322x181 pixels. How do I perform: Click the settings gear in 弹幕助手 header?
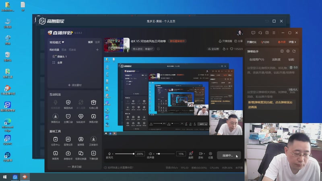(288, 51)
